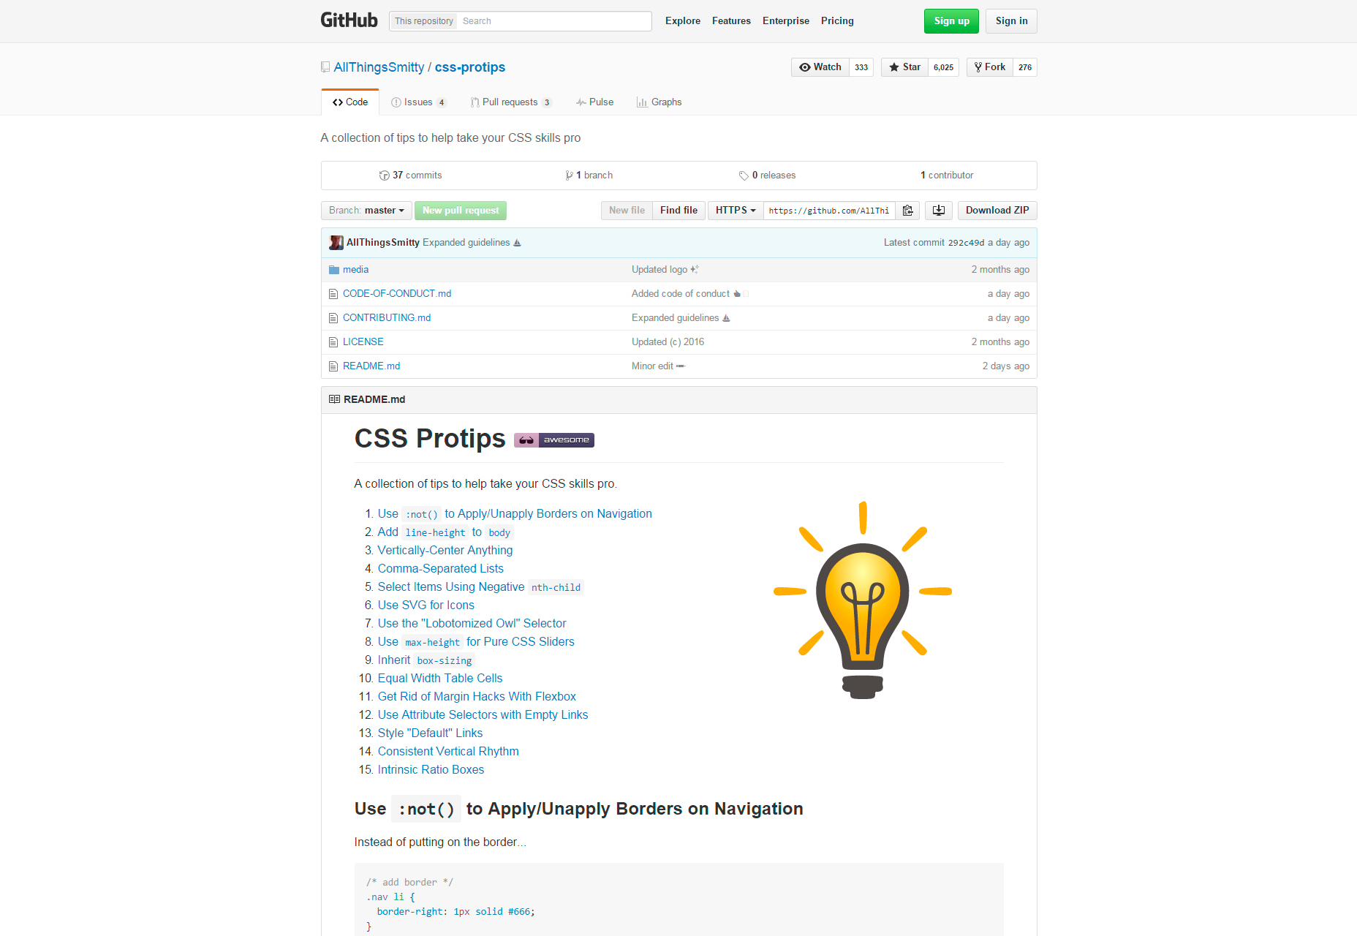
Task: Open CODE-OF-CONDUCT.md file
Action: click(397, 294)
